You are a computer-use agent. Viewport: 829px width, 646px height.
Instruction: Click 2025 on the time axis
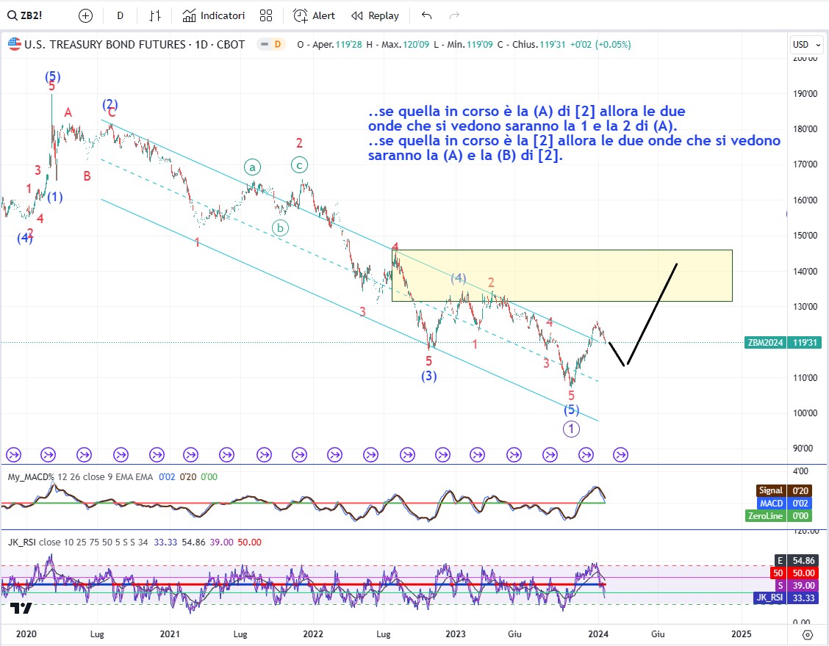click(742, 634)
